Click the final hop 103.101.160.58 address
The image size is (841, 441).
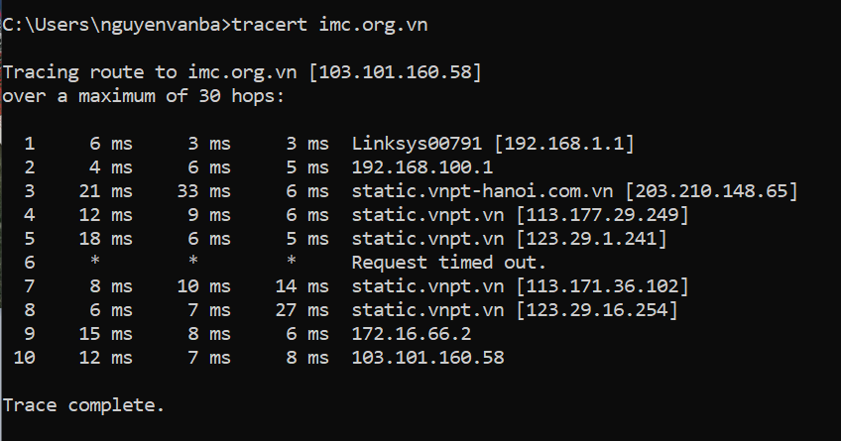coord(428,358)
